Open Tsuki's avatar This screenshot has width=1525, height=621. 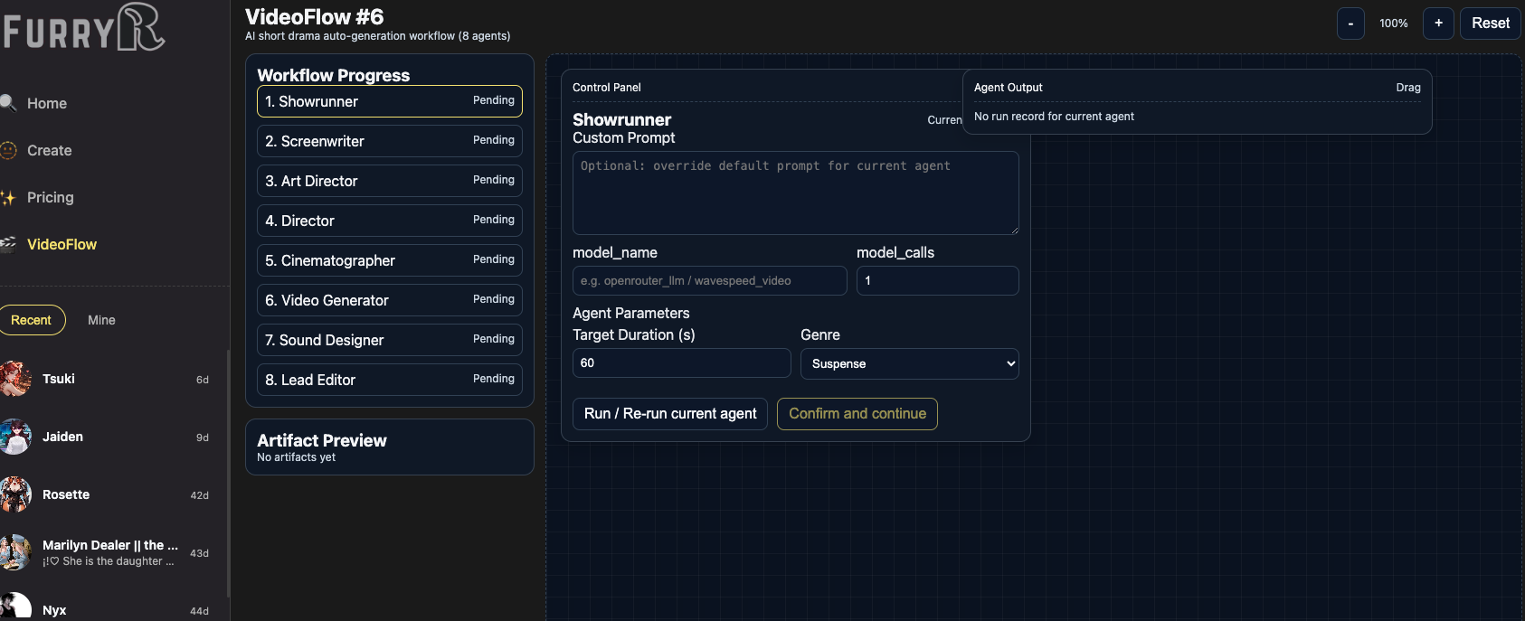(15, 379)
